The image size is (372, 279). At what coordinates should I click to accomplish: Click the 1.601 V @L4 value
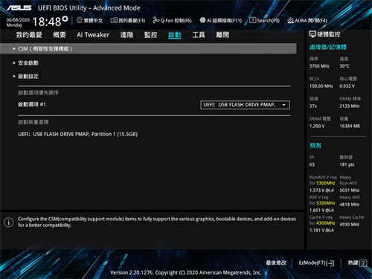pyautogui.click(x=321, y=211)
